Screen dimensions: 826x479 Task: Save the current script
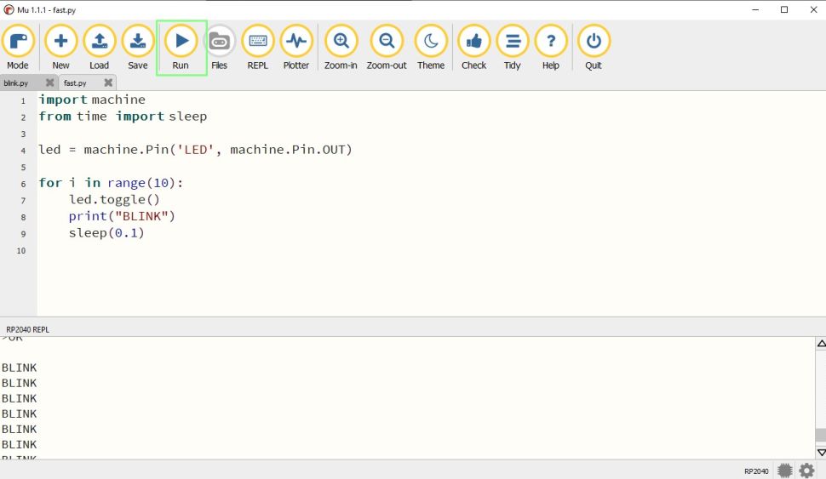click(137, 48)
